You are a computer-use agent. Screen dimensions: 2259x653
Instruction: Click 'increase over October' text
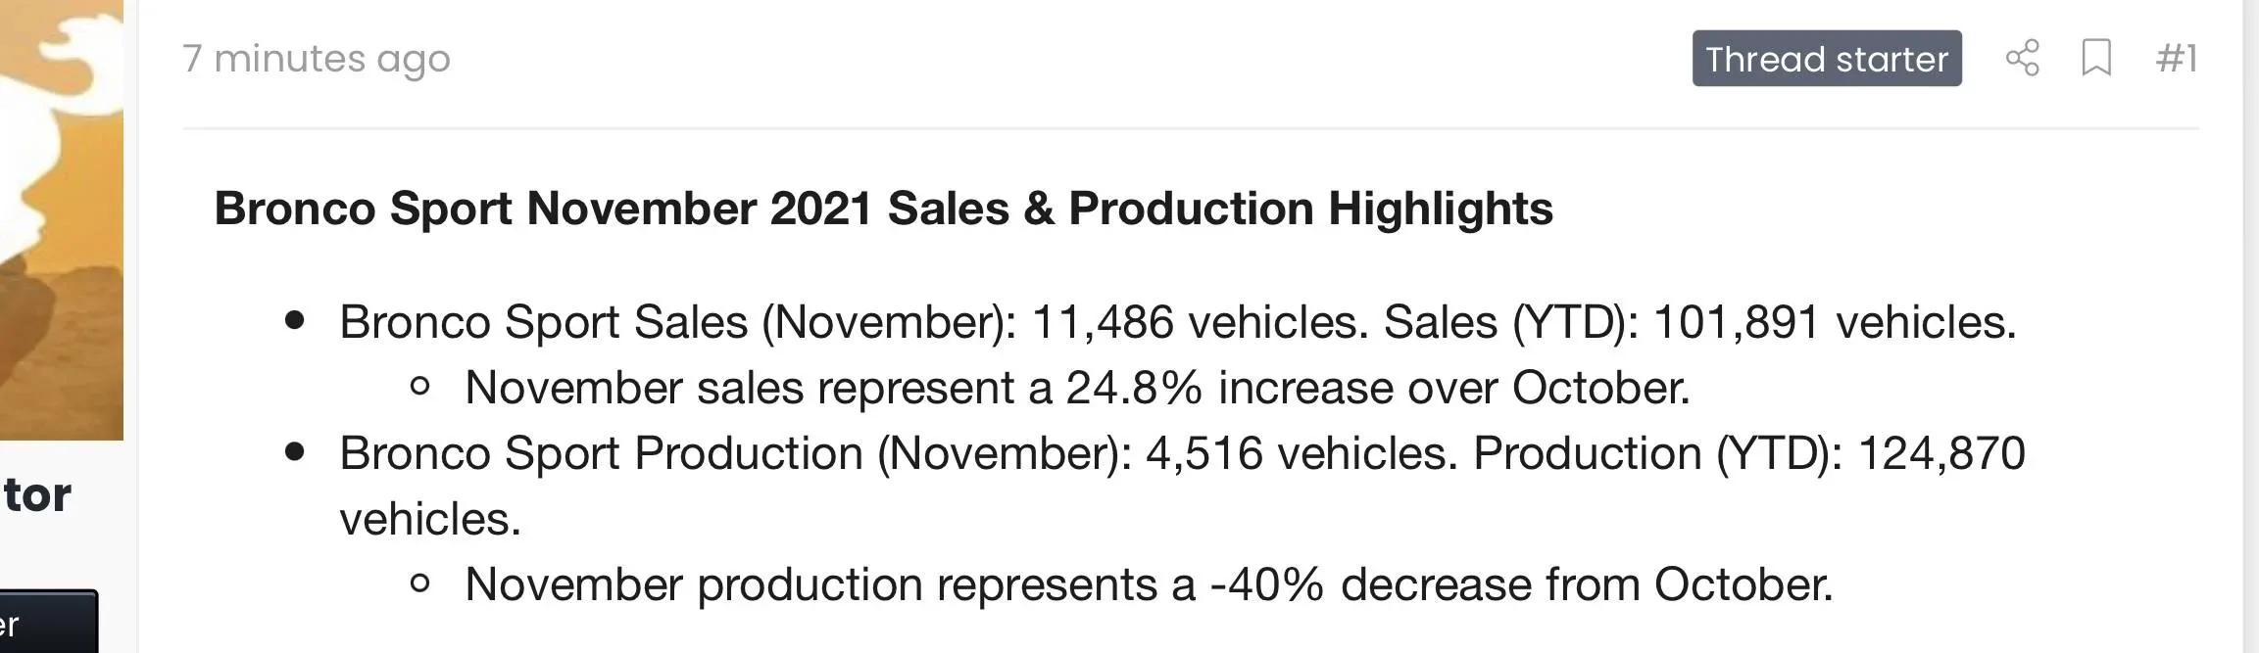click(1453, 388)
